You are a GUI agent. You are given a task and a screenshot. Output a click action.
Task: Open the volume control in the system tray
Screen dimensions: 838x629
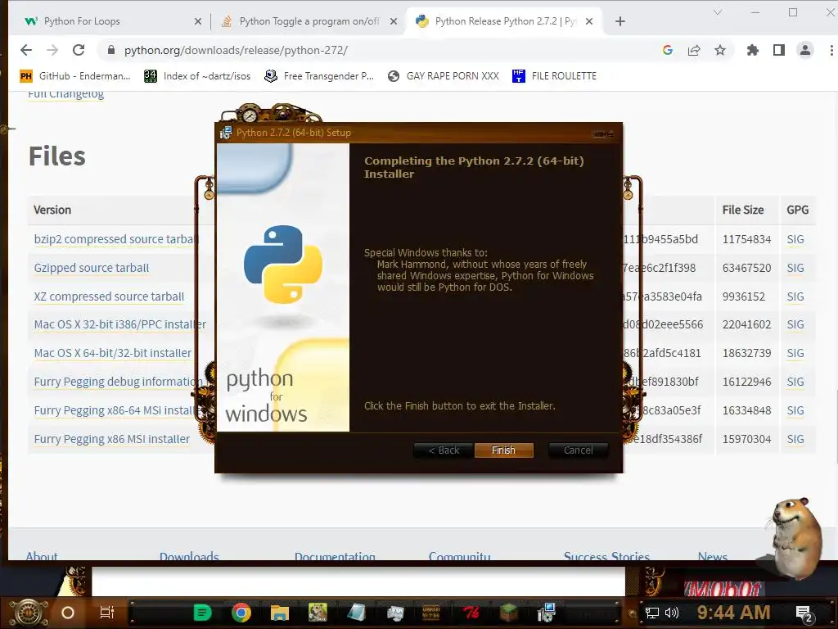pyautogui.click(x=672, y=613)
